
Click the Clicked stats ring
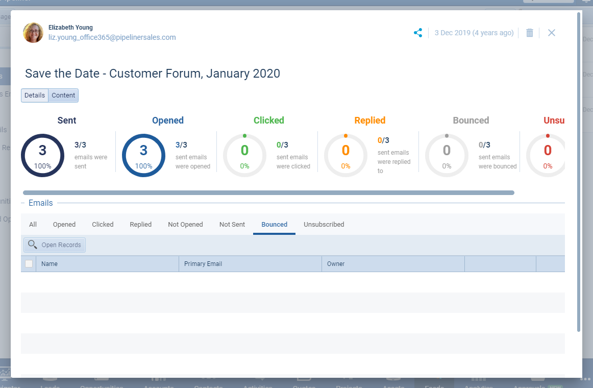(x=244, y=155)
